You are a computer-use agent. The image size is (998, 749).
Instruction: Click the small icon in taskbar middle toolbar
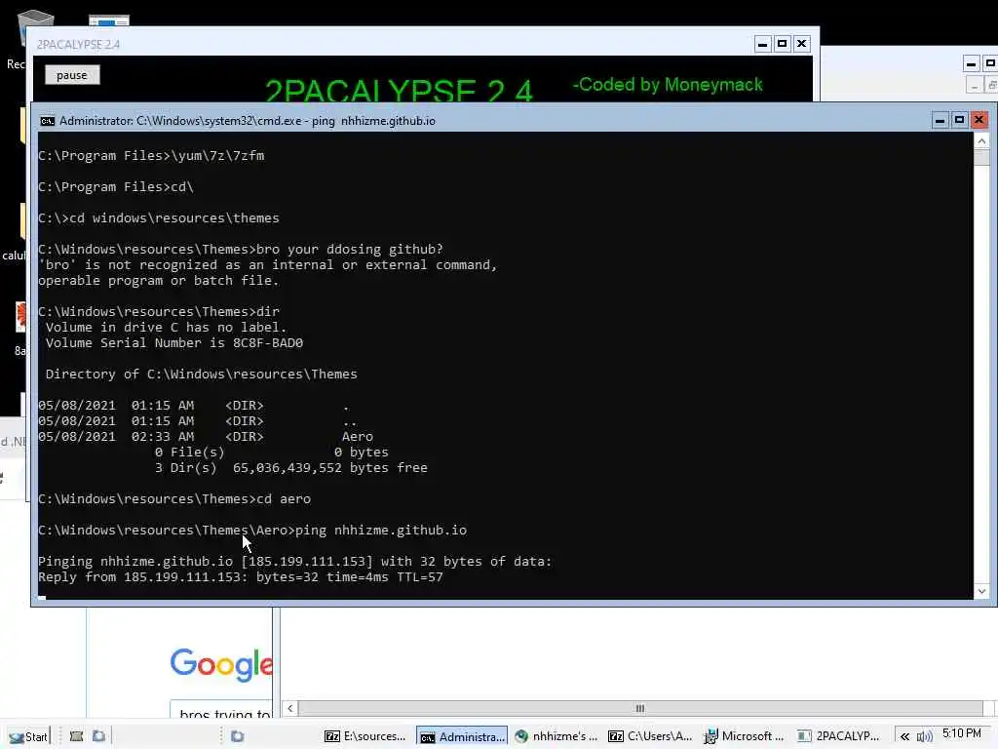tap(237, 736)
